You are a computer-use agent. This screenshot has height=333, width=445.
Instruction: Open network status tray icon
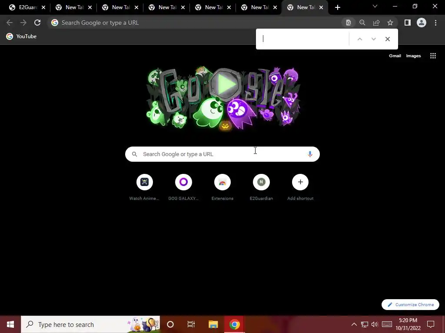click(365, 324)
